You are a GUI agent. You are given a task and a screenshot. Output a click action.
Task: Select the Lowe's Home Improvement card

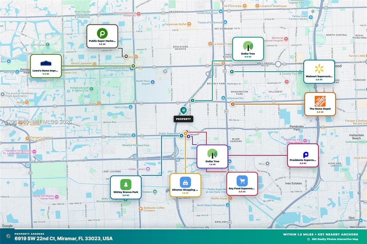click(x=46, y=66)
